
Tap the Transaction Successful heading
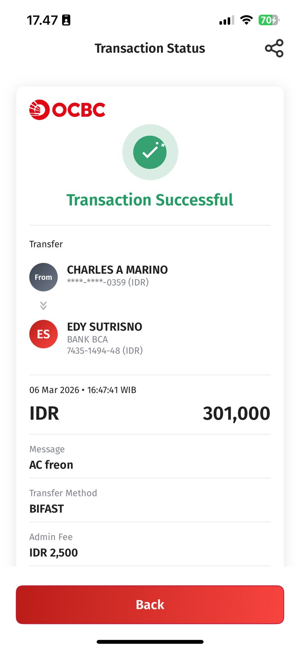(x=150, y=200)
